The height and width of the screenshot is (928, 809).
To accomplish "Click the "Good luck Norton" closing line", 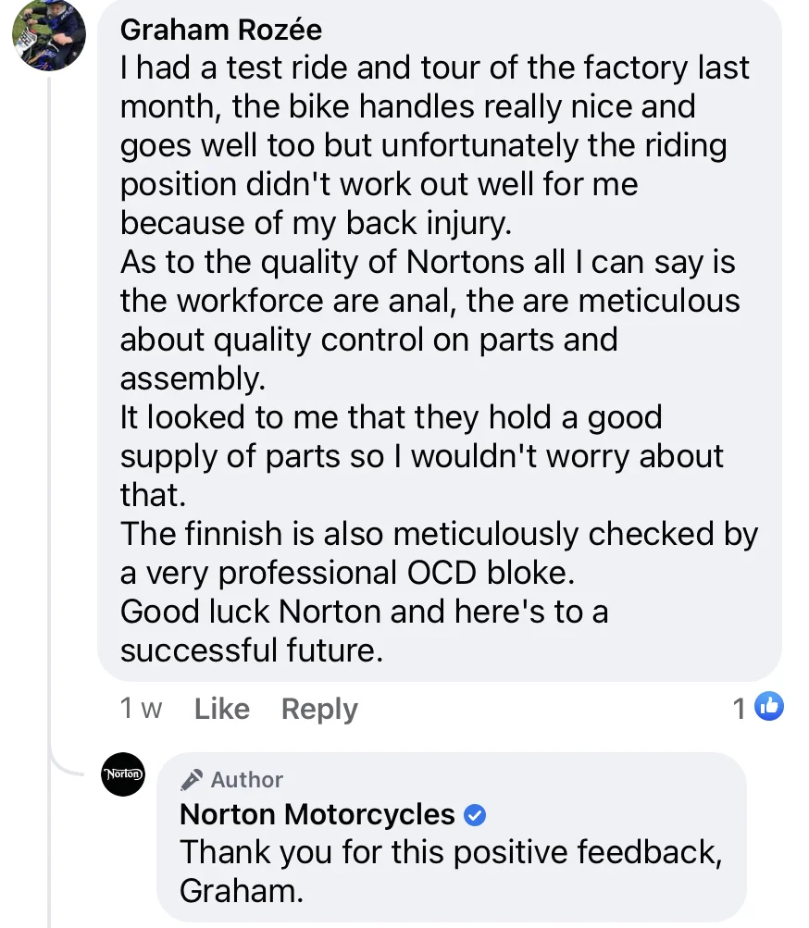I will (364, 612).
